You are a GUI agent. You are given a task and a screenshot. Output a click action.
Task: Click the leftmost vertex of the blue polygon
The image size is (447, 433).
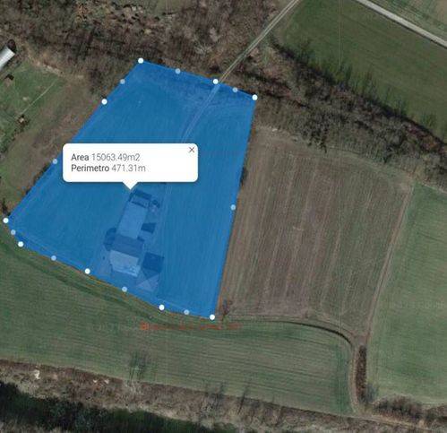5,221
